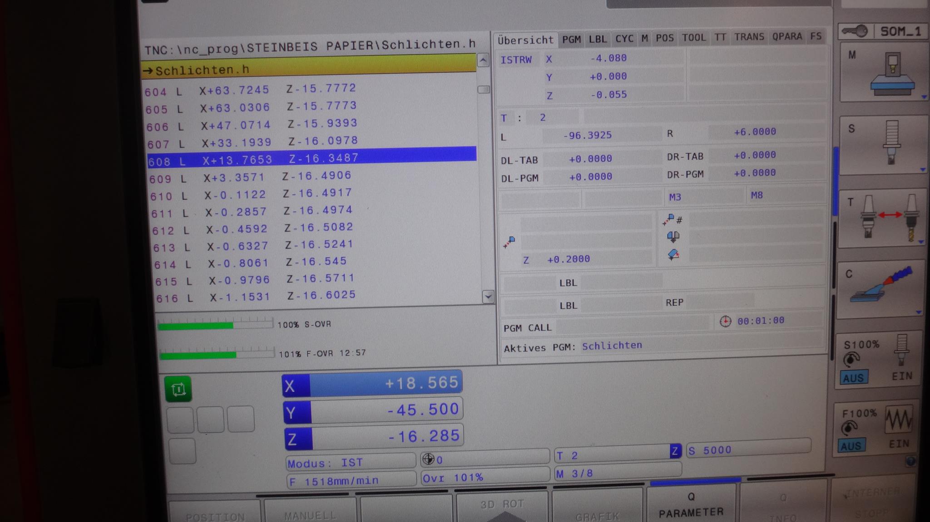The width and height of the screenshot is (930, 522).
Task: Click the spindle S icon
Action: [891, 142]
